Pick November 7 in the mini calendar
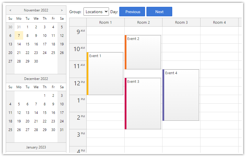 pos(19,36)
